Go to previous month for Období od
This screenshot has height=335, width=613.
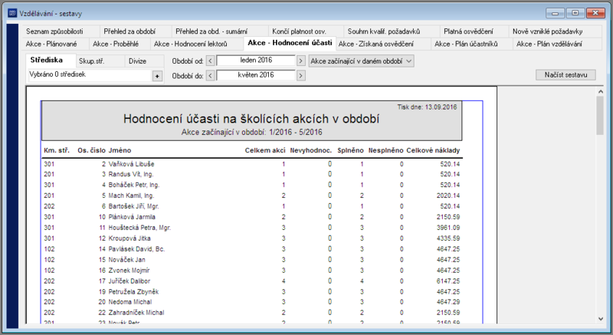tap(210, 61)
